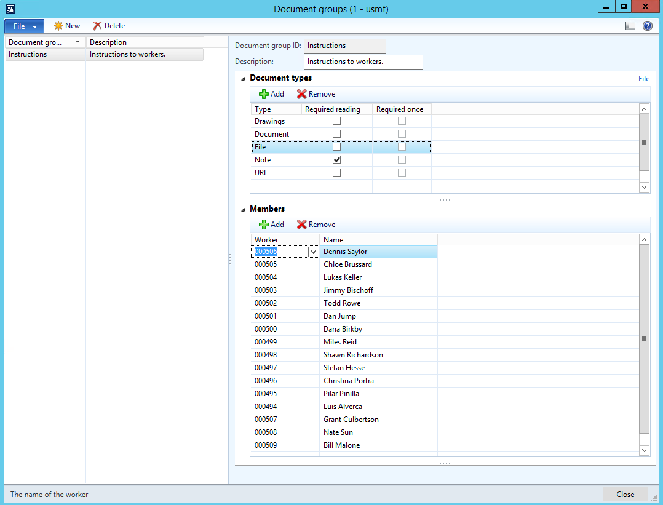The height and width of the screenshot is (505, 663).
Task: Click the Description text field
Action: coord(363,62)
